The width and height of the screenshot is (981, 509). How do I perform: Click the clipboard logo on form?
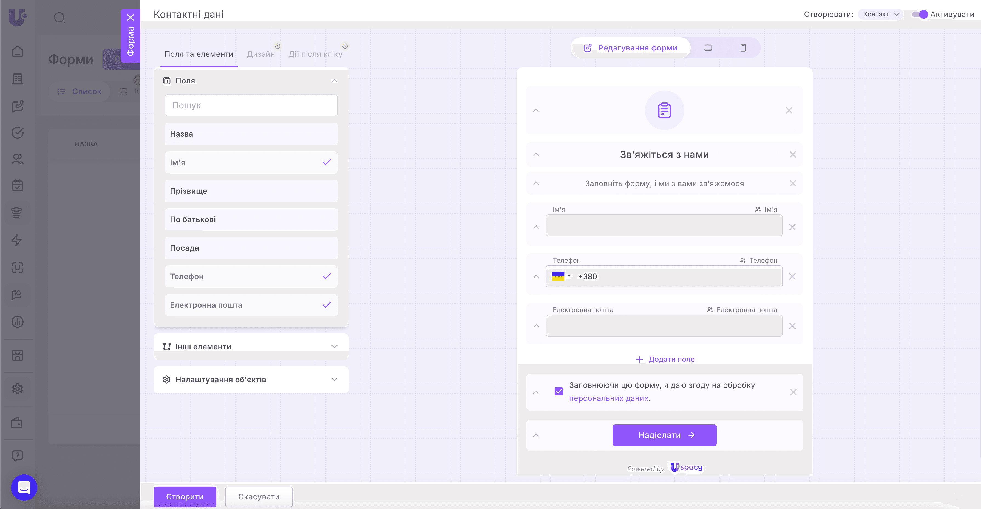pyautogui.click(x=664, y=111)
